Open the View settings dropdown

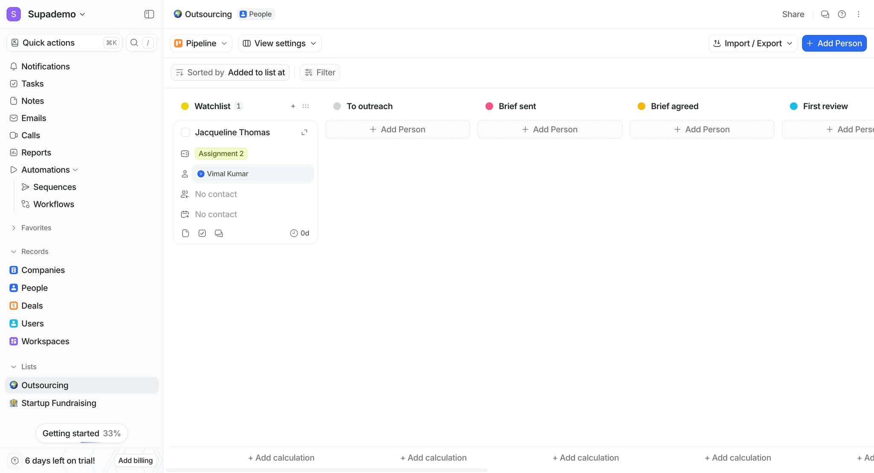click(x=280, y=43)
